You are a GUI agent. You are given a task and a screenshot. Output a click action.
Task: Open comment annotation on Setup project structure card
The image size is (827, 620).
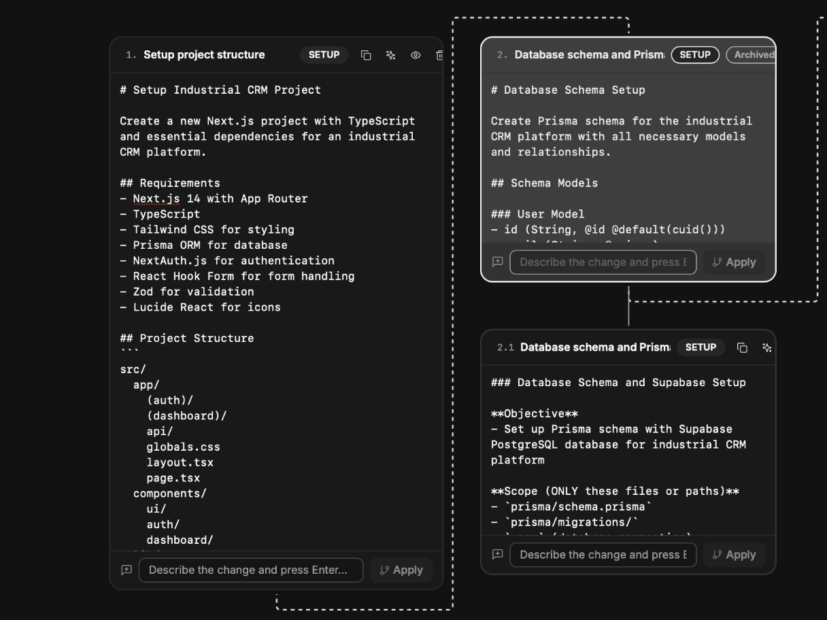(x=126, y=570)
